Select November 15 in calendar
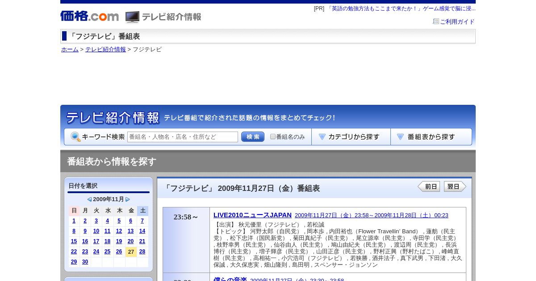 74,241
